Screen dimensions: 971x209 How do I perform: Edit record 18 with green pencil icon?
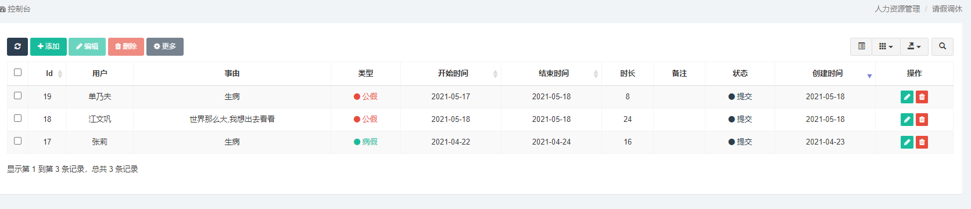coord(906,120)
